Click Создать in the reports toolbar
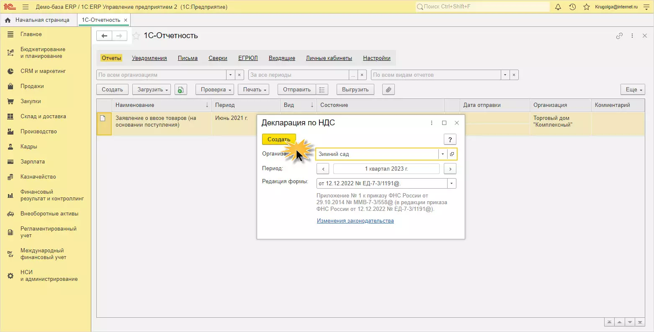The width and height of the screenshot is (654, 332). (x=113, y=90)
